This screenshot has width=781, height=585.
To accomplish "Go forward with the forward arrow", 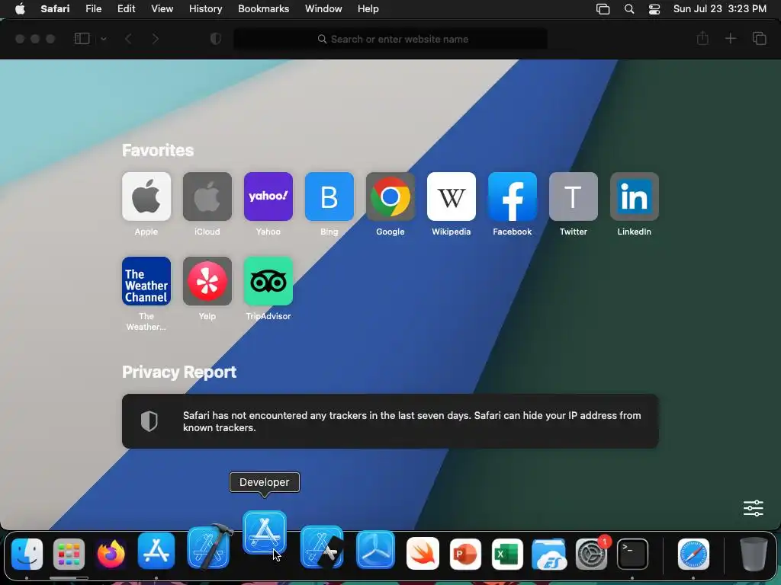I will tap(155, 39).
